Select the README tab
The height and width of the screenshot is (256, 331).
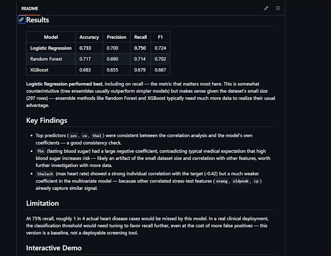tap(30, 8)
